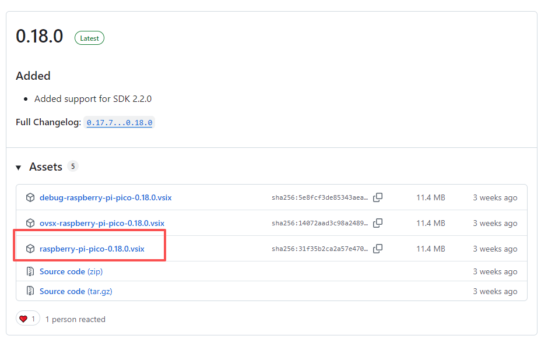Copy sha256 of raspberry-pi-pico-0.18.0.vsix
Image resolution: width=548 pixels, height=343 pixels.
click(x=378, y=249)
